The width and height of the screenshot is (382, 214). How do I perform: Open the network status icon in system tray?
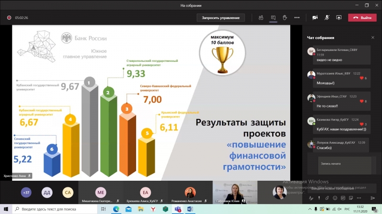[x=334, y=209]
